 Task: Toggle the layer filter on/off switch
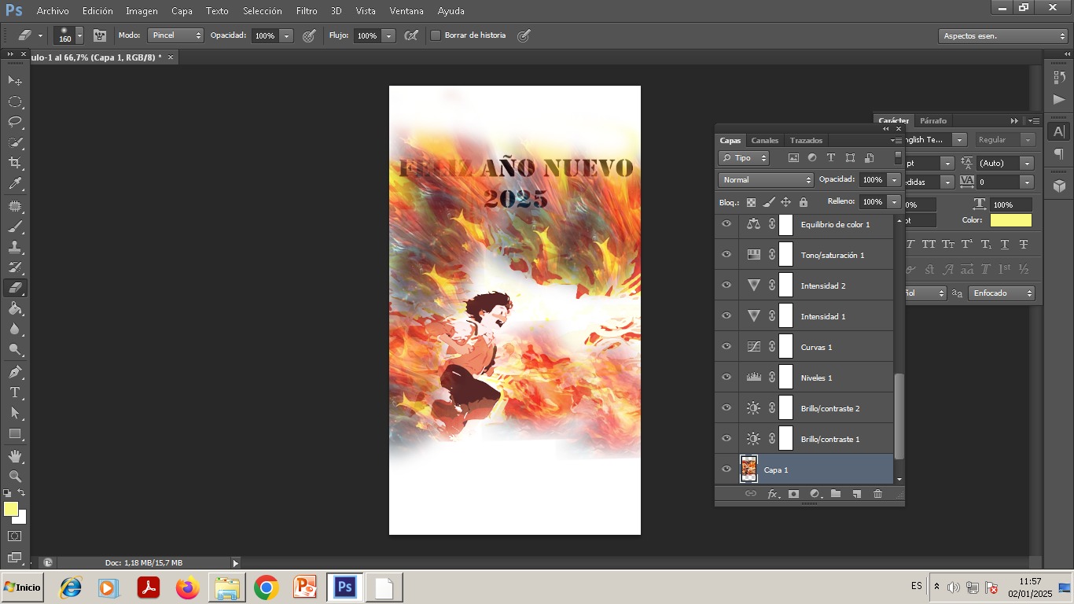898,157
